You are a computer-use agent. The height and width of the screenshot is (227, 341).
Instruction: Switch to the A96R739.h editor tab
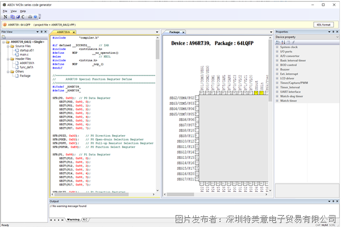[x=63, y=32]
